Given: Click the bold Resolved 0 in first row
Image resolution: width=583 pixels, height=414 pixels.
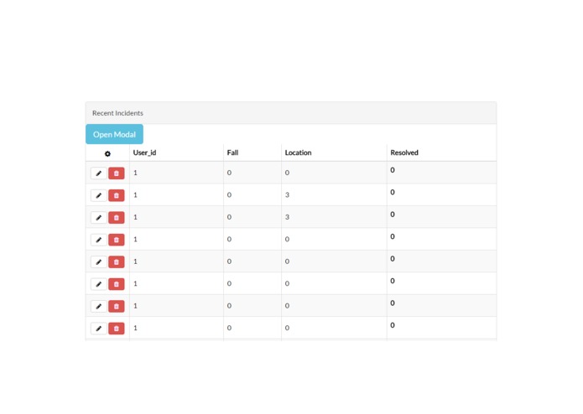Looking at the screenshot, I should pos(393,170).
